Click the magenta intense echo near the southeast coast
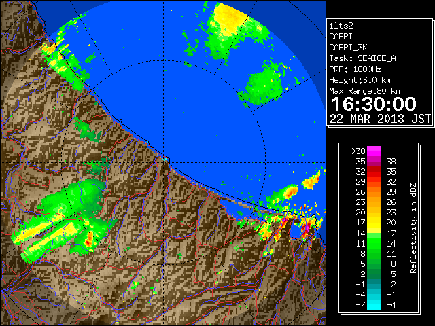 [x=307, y=228]
